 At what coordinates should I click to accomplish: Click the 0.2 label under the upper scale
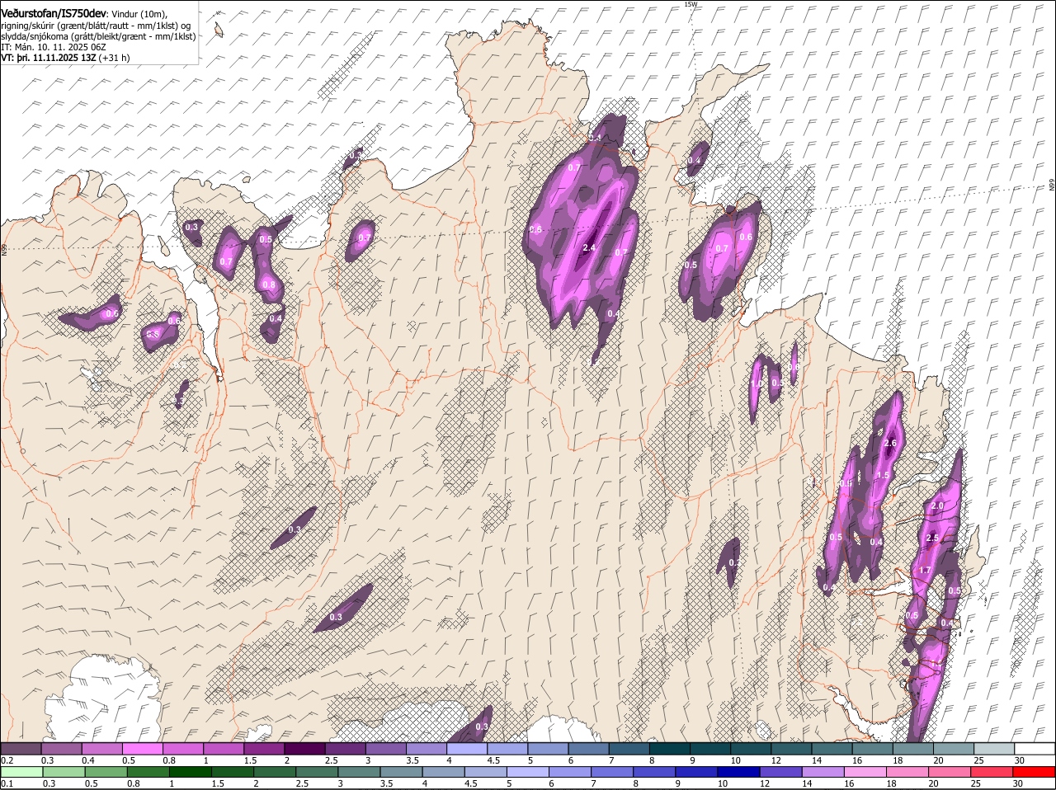tap(7, 760)
